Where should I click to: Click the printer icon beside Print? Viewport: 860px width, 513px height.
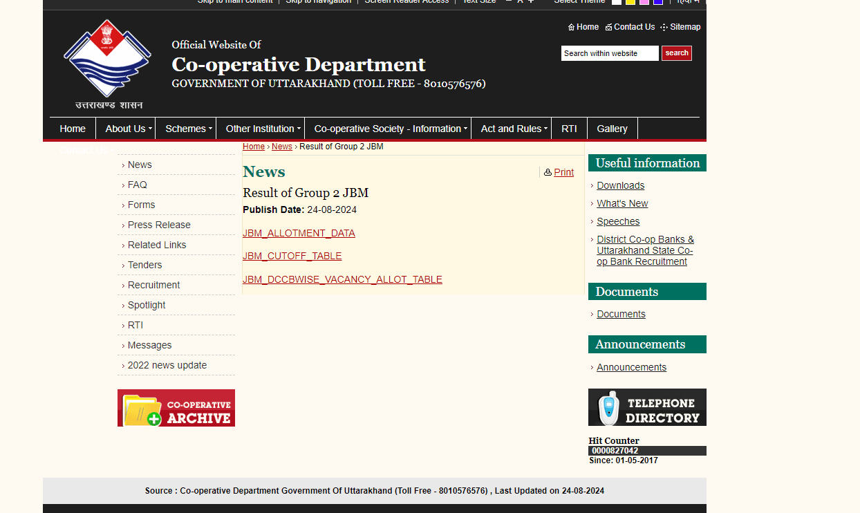point(548,173)
